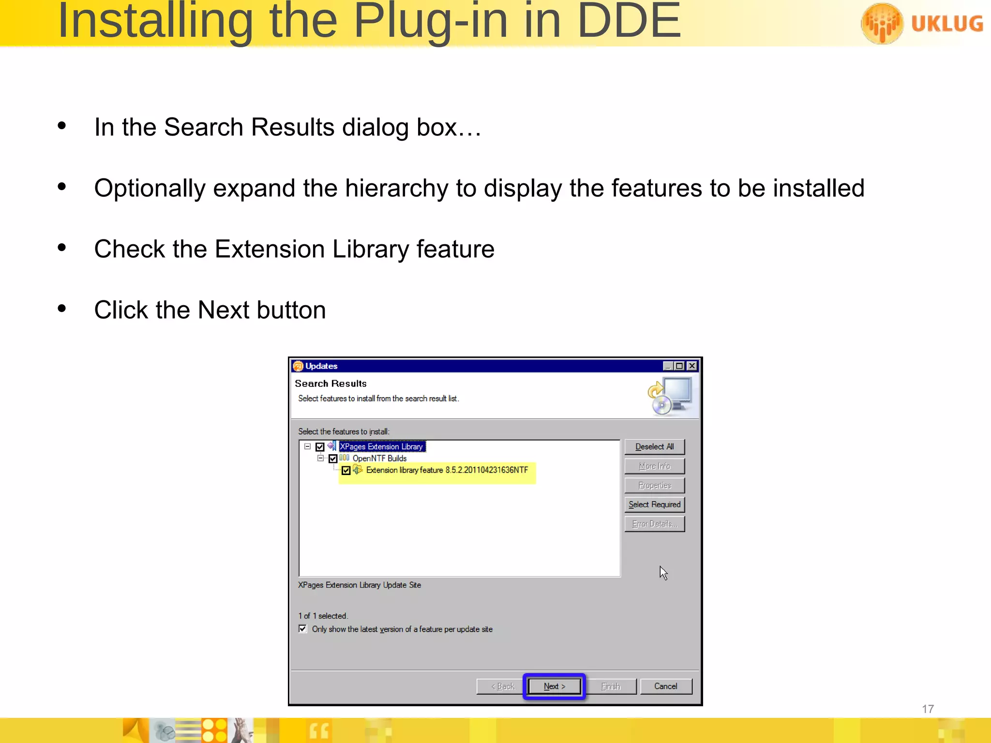The height and width of the screenshot is (743, 991).
Task: Select Extension library feature 8.5.2.201104231636NTF row
Action: tap(447, 470)
